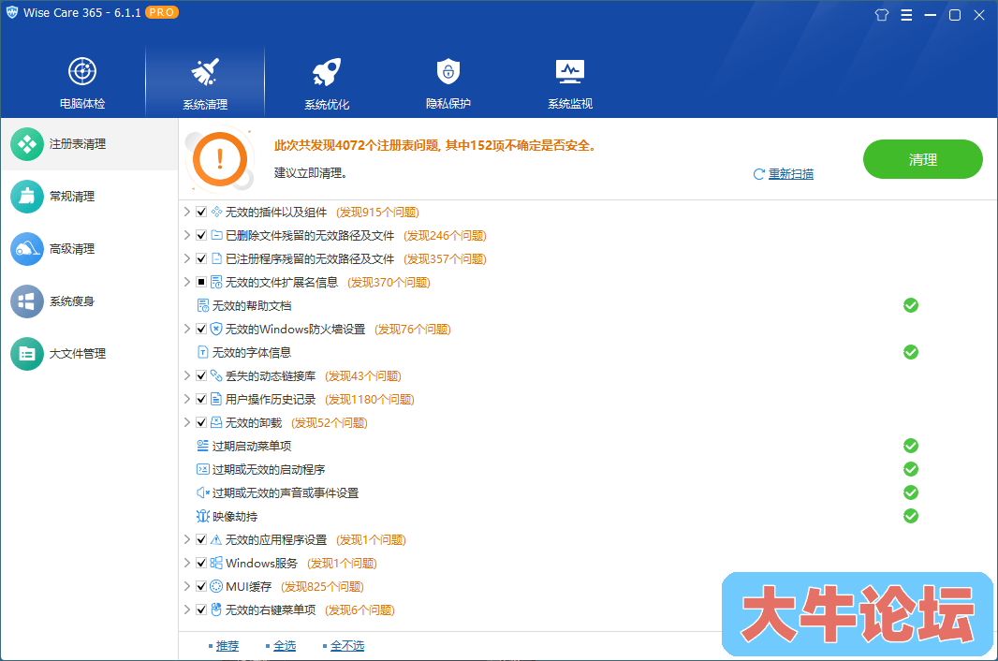Expand 已注册程序残留的无效路径及文件 row
Image resolution: width=998 pixels, height=661 pixels.
coord(187,258)
